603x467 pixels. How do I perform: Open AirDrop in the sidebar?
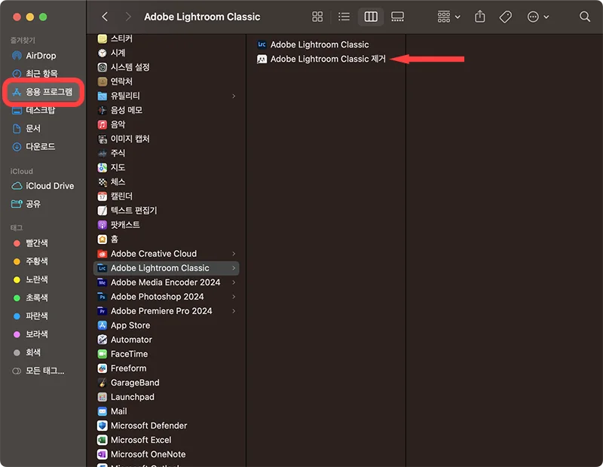34,56
